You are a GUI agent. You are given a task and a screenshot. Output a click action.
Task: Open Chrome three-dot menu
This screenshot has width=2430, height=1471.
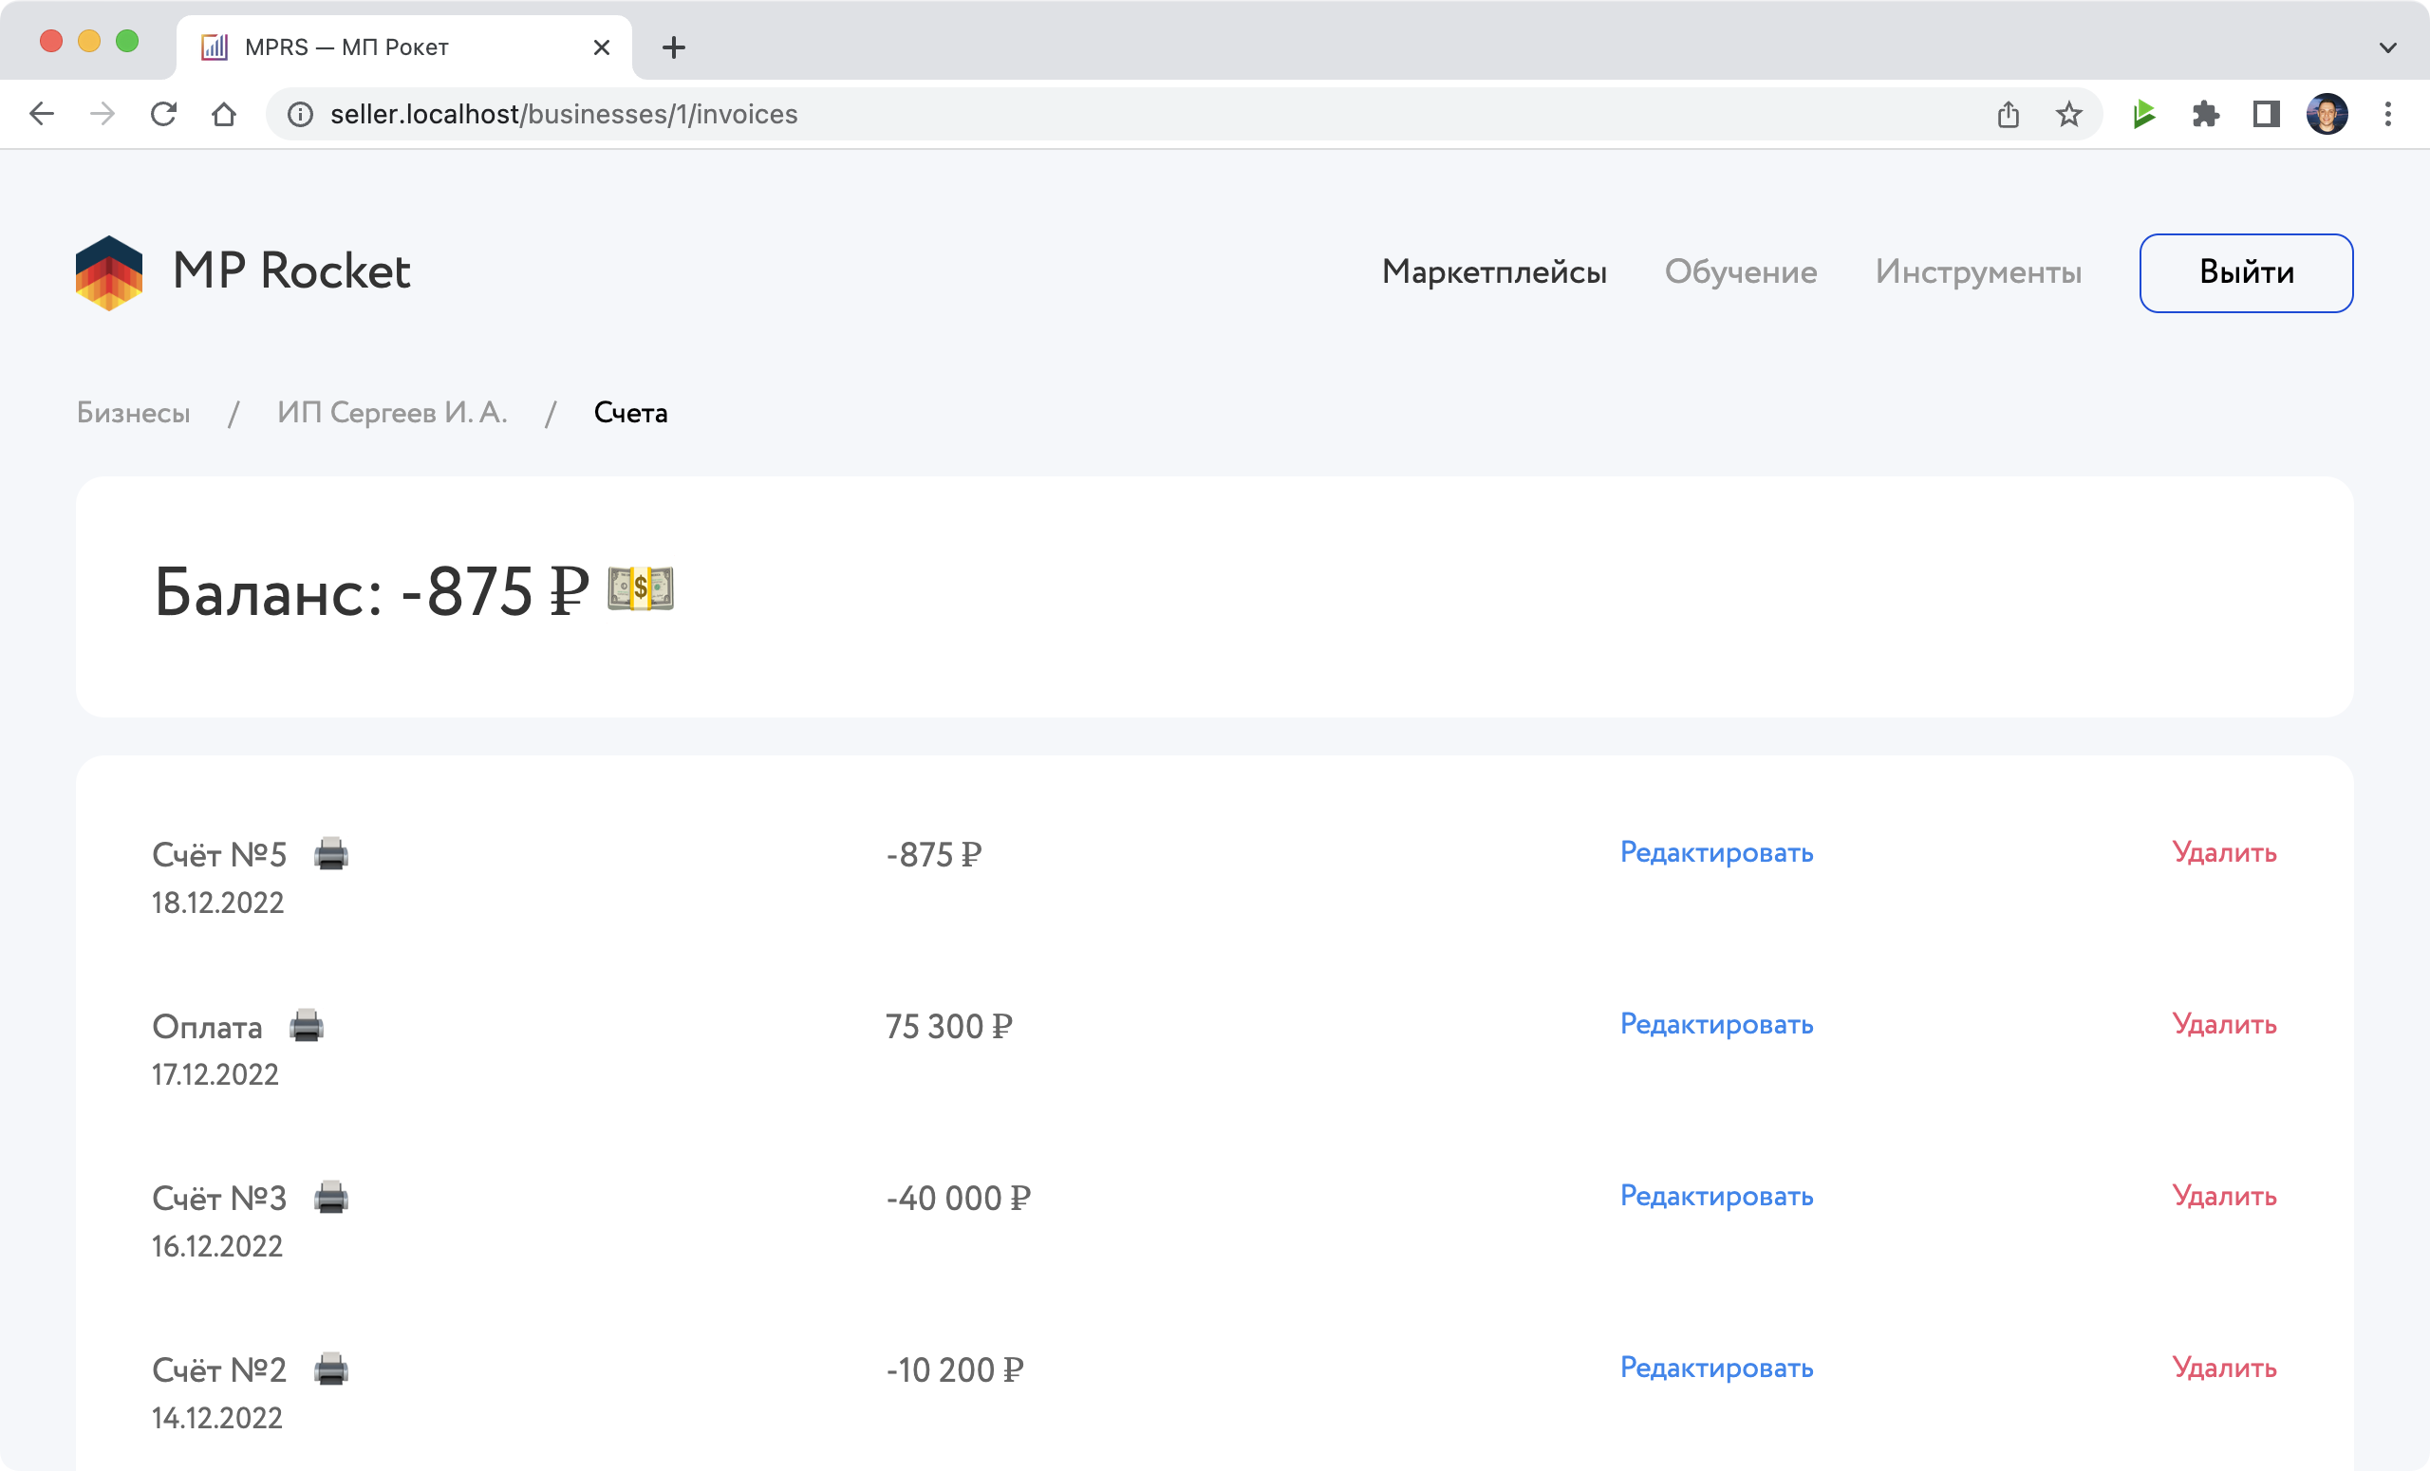2386,115
